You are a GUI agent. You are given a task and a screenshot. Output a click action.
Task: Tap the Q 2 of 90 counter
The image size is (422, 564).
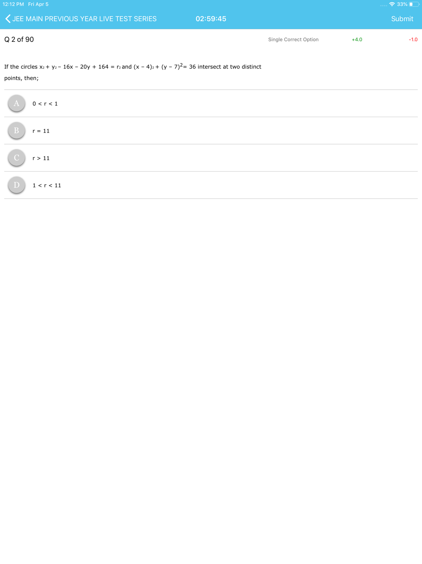pos(19,39)
